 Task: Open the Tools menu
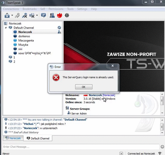tap(70, 9)
